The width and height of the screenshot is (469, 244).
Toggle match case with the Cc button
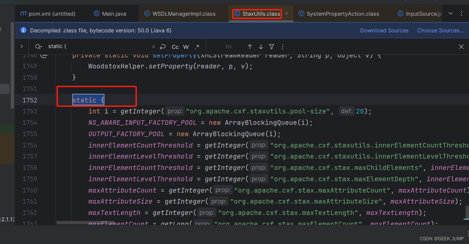pos(175,47)
